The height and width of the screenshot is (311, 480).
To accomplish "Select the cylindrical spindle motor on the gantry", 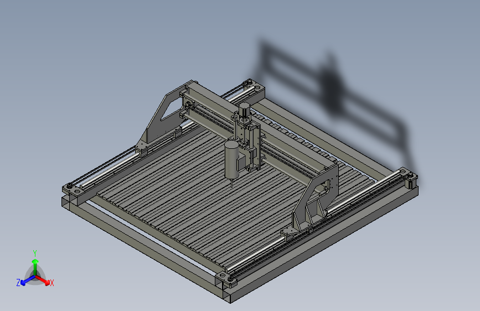I will [231, 160].
